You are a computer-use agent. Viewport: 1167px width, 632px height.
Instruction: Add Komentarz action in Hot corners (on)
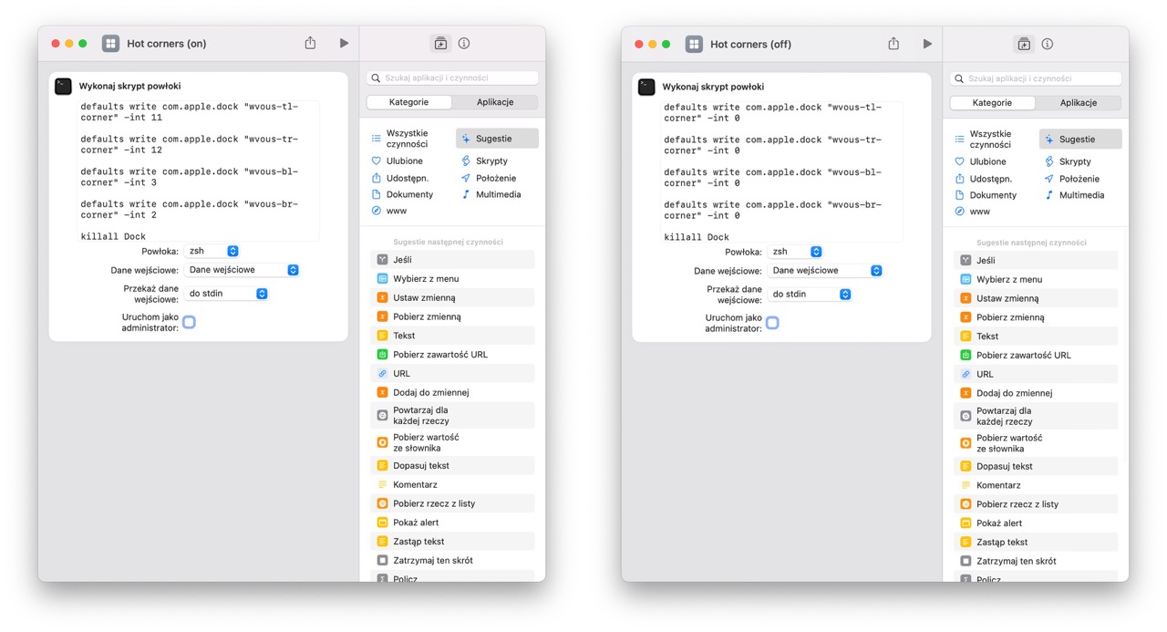(x=452, y=484)
